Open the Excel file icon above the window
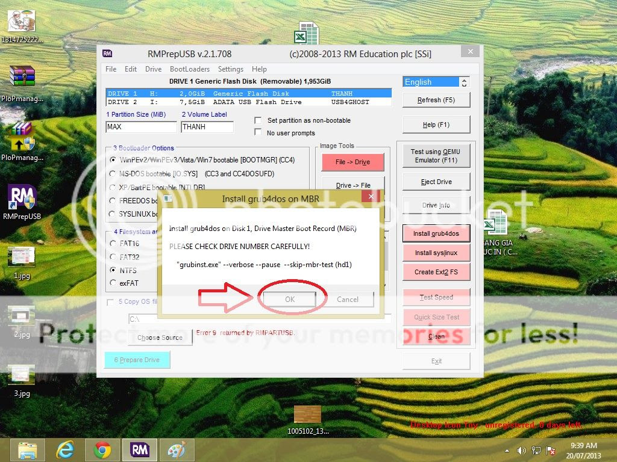This screenshot has width=617, height=462. coord(307,33)
